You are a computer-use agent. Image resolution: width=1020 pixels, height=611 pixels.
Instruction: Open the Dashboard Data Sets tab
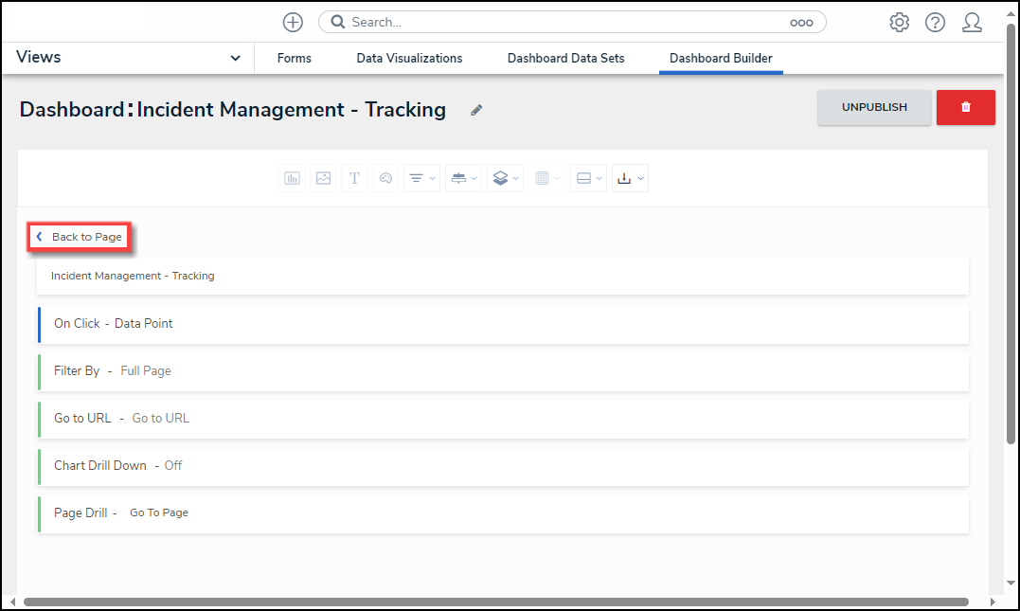pyautogui.click(x=565, y=59)
